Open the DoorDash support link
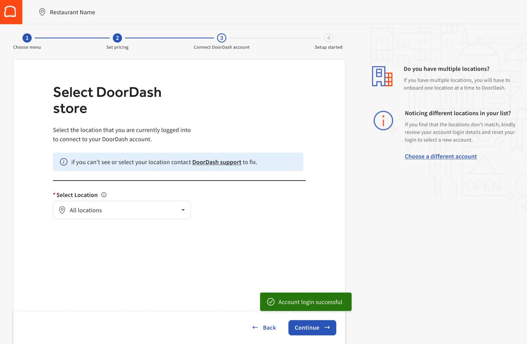527x344 pixels. [x=216, y=162]
